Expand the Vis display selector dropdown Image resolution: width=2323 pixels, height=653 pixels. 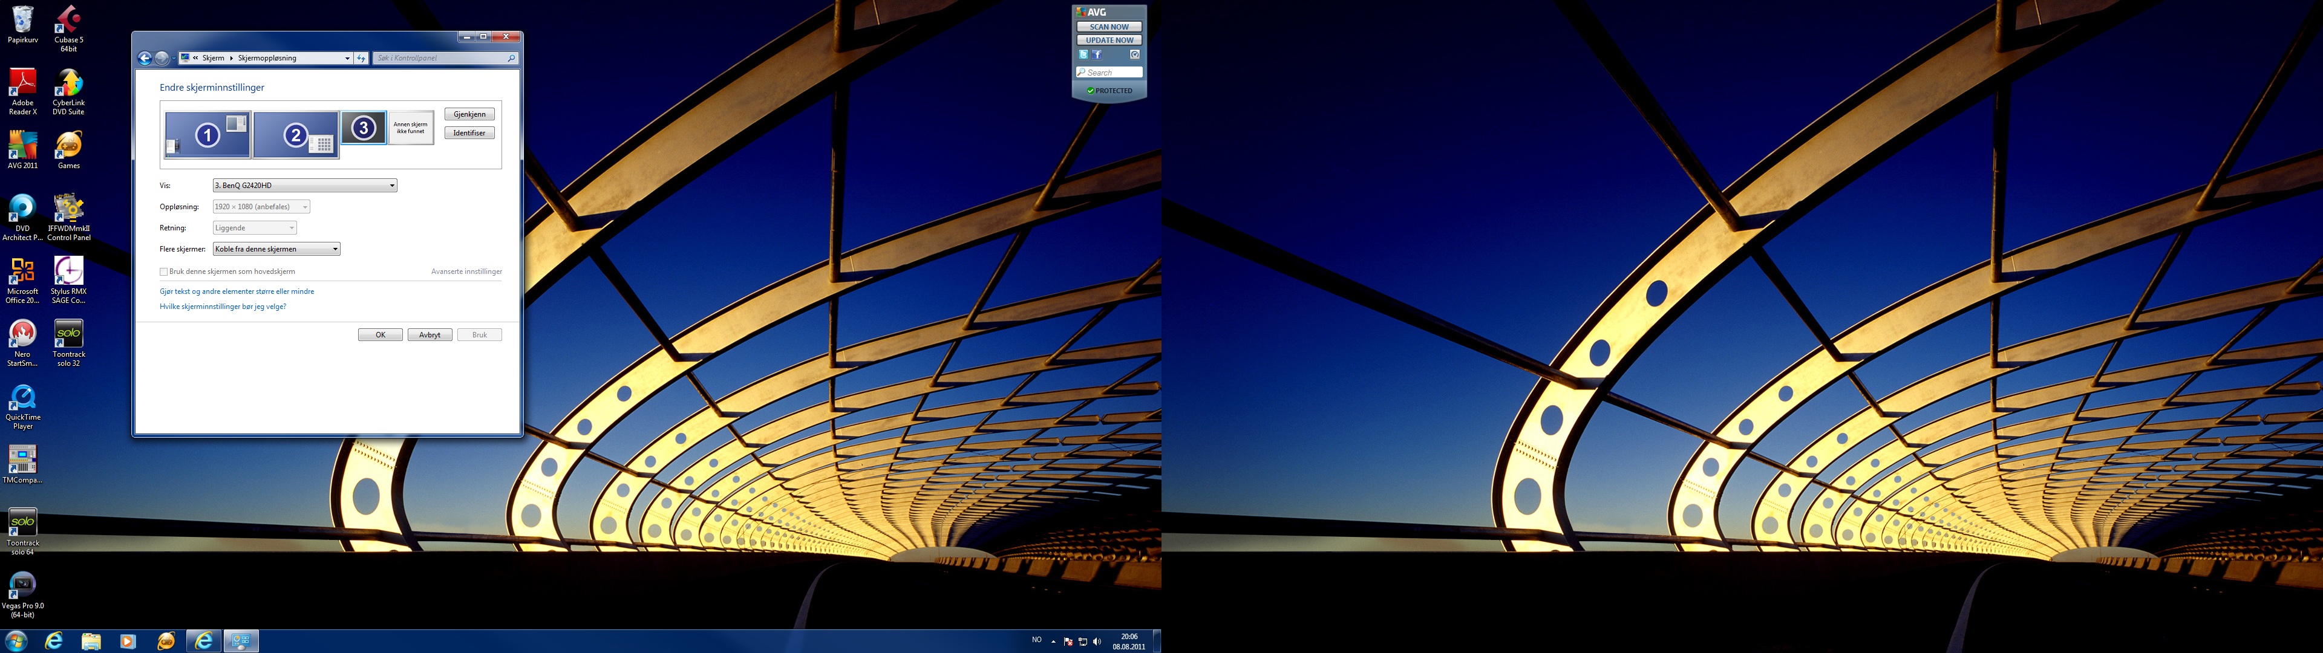coord(305,186)
